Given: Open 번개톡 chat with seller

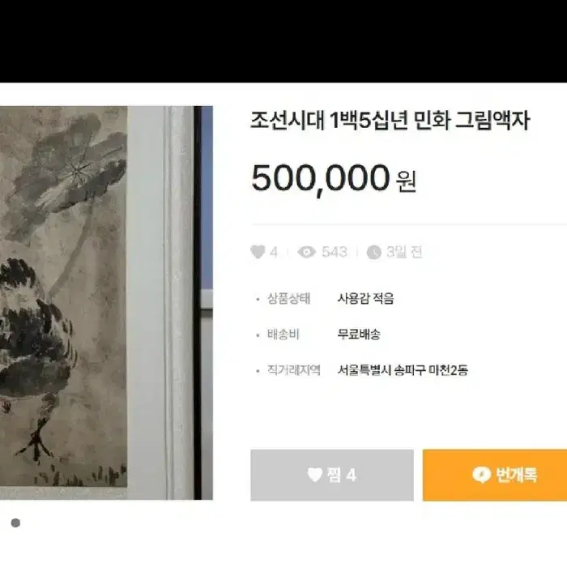Looking at the screenshot, I should [495, 475].
